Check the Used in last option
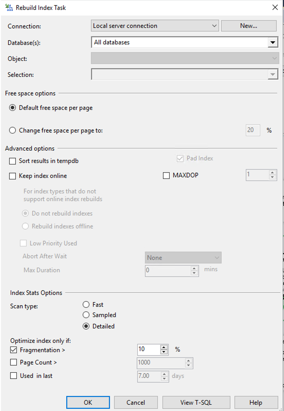 14,376
